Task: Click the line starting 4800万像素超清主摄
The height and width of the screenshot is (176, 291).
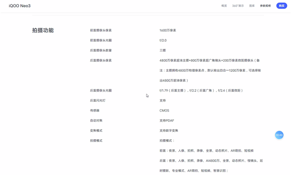Action: (x=210, y=60)
